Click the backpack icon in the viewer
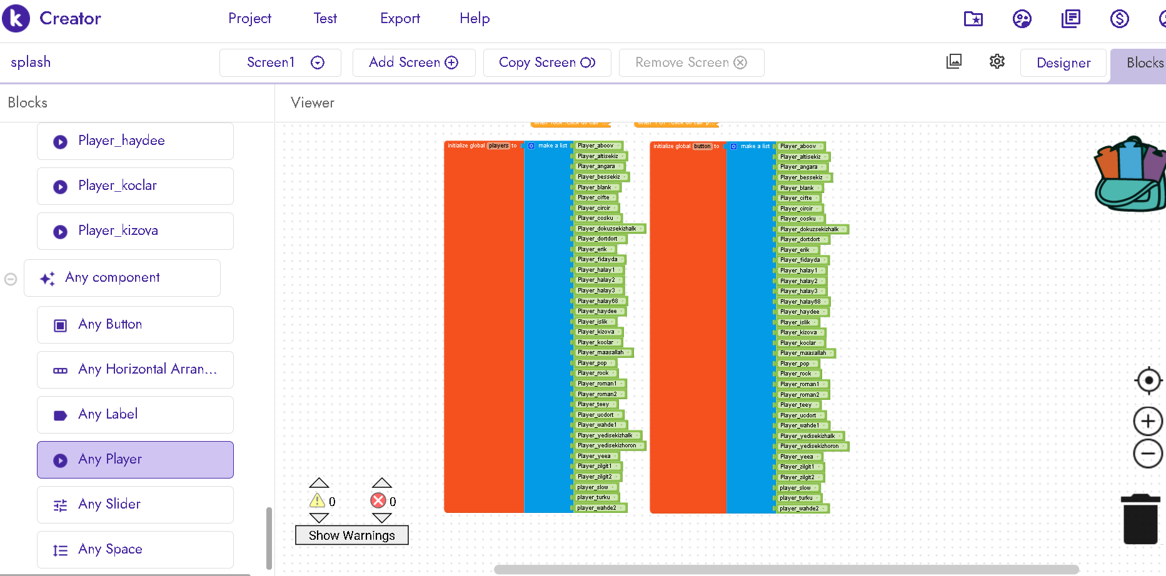The height and width of the screenshot is (576, 1166). tap(1130, 175)
